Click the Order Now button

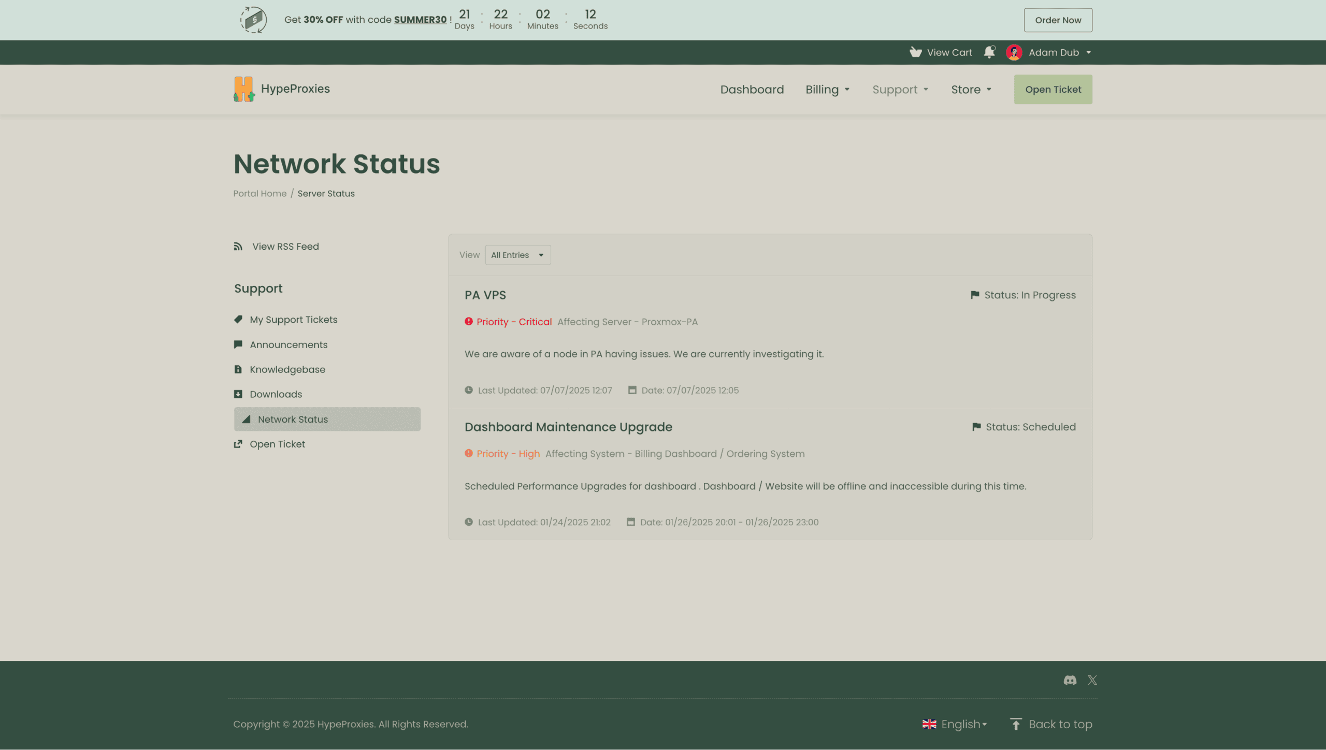(1058, 20)
